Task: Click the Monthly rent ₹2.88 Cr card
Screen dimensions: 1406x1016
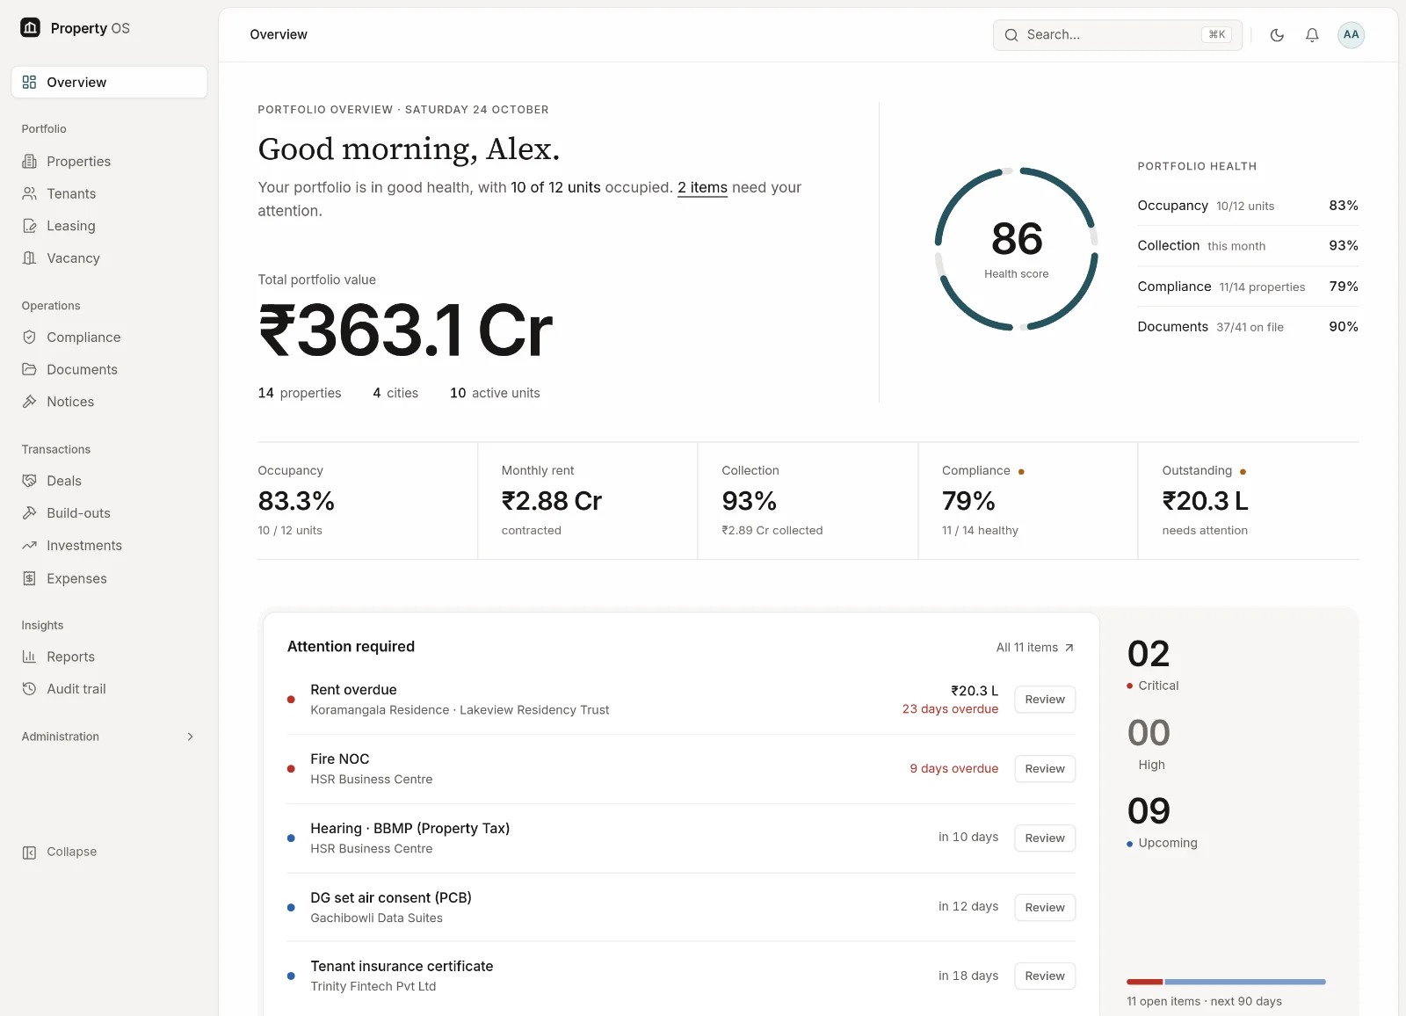Action: [588, 501]
